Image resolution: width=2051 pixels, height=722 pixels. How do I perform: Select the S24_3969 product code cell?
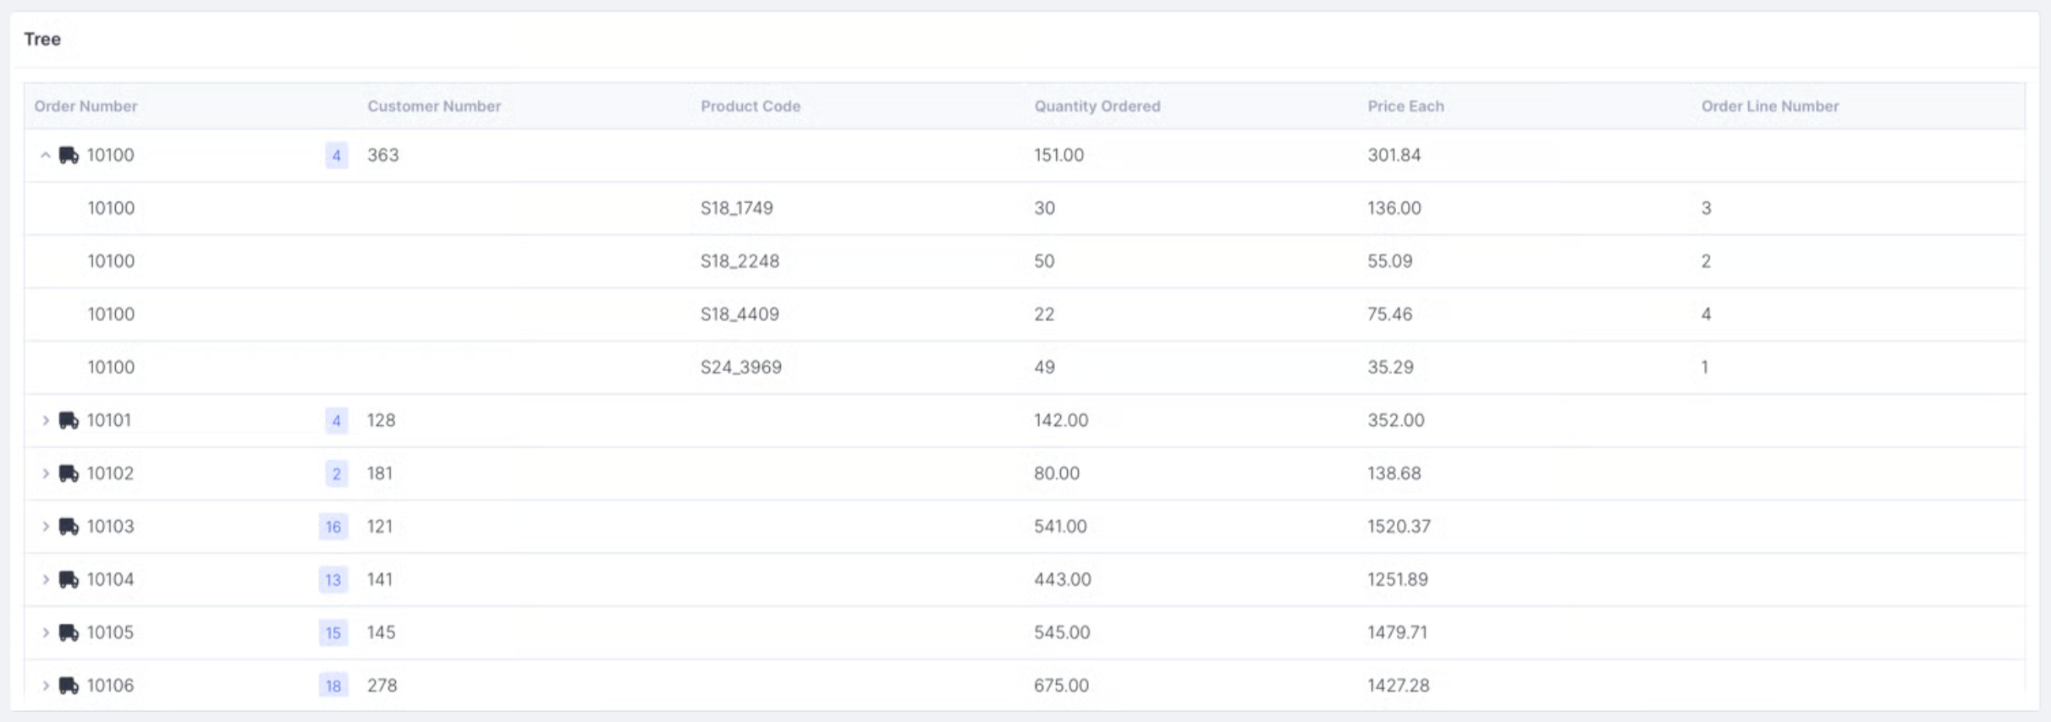[740, 368]
